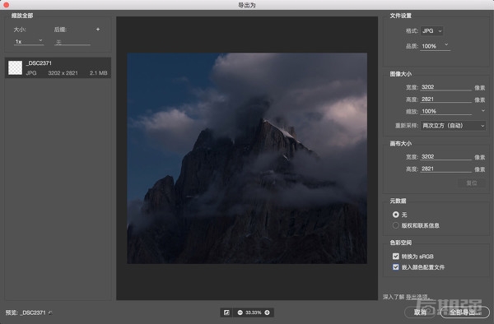Click the 全部导出 export all button

coord(464,312)
